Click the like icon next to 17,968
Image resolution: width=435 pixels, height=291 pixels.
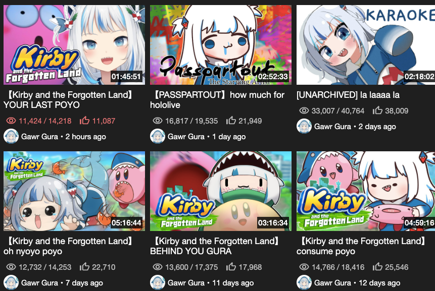tap(231, 267)
